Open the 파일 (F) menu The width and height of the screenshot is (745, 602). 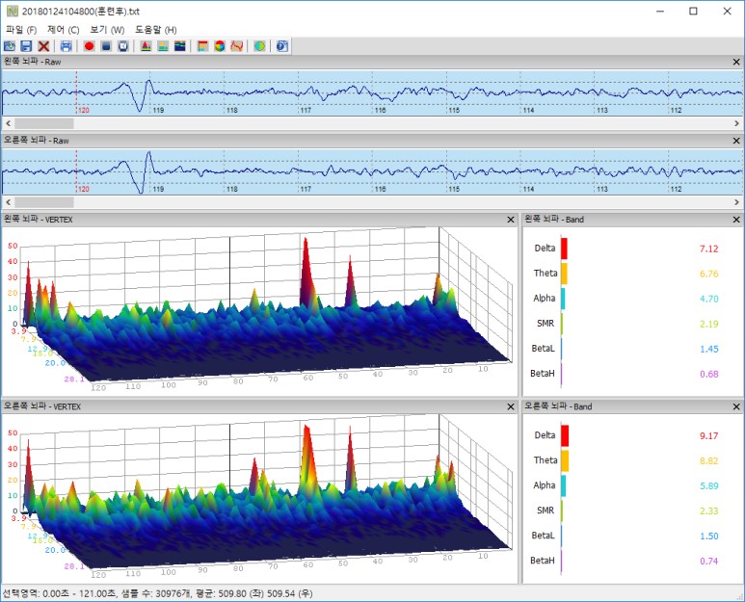click(x=20, y=30)
